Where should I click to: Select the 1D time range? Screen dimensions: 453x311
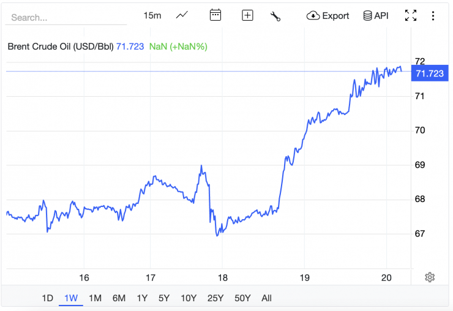click(x=47, y=298)
